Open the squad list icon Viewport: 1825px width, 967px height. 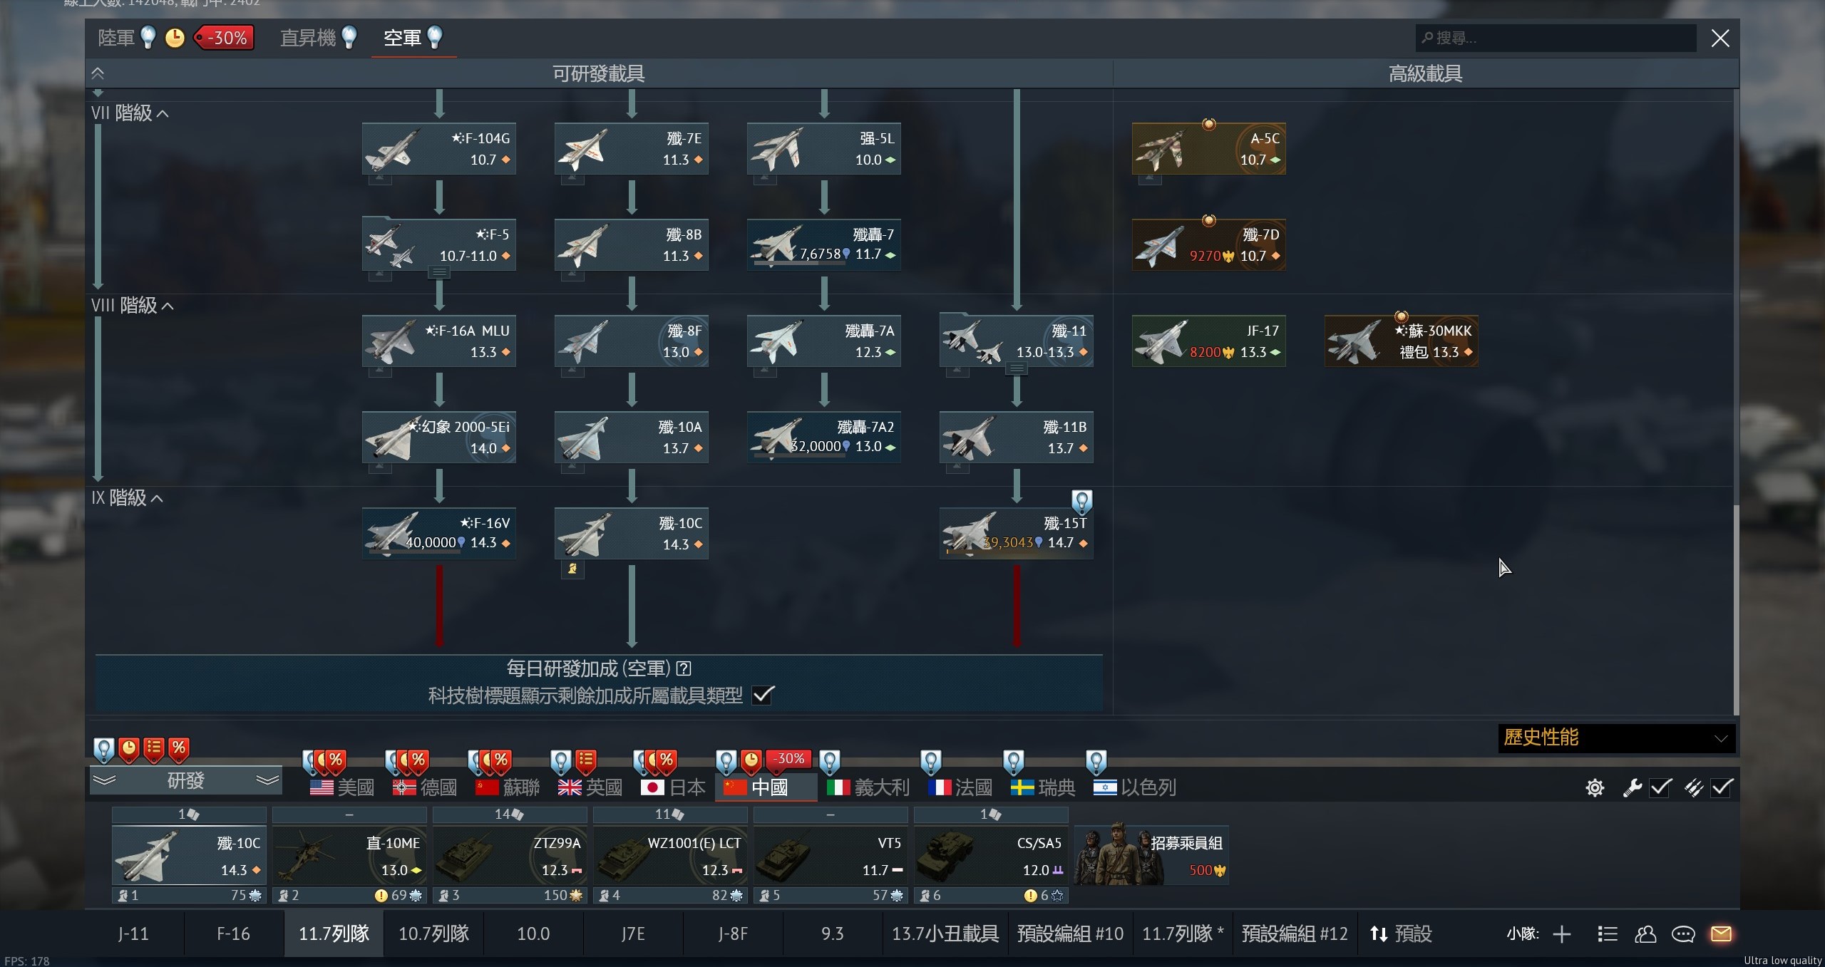point(1608,934)
